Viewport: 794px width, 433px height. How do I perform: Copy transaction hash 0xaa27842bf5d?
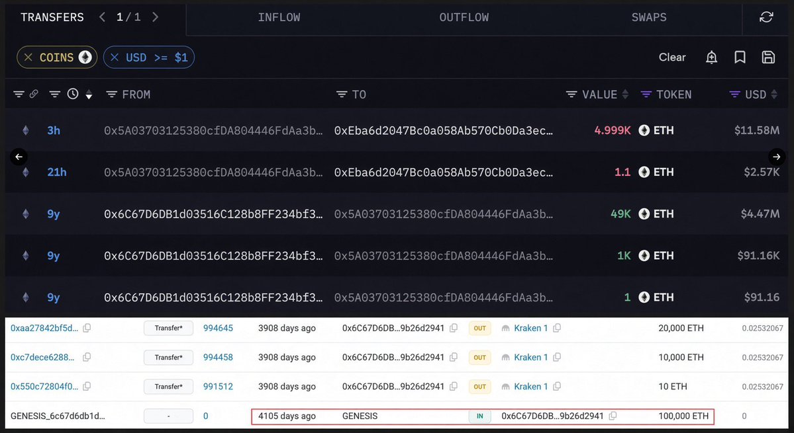pyautogui.click(x=87, y=328)
